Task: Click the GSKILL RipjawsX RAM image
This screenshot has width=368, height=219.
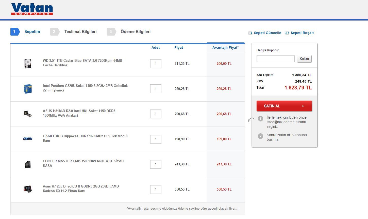Action: click(28, 139)
